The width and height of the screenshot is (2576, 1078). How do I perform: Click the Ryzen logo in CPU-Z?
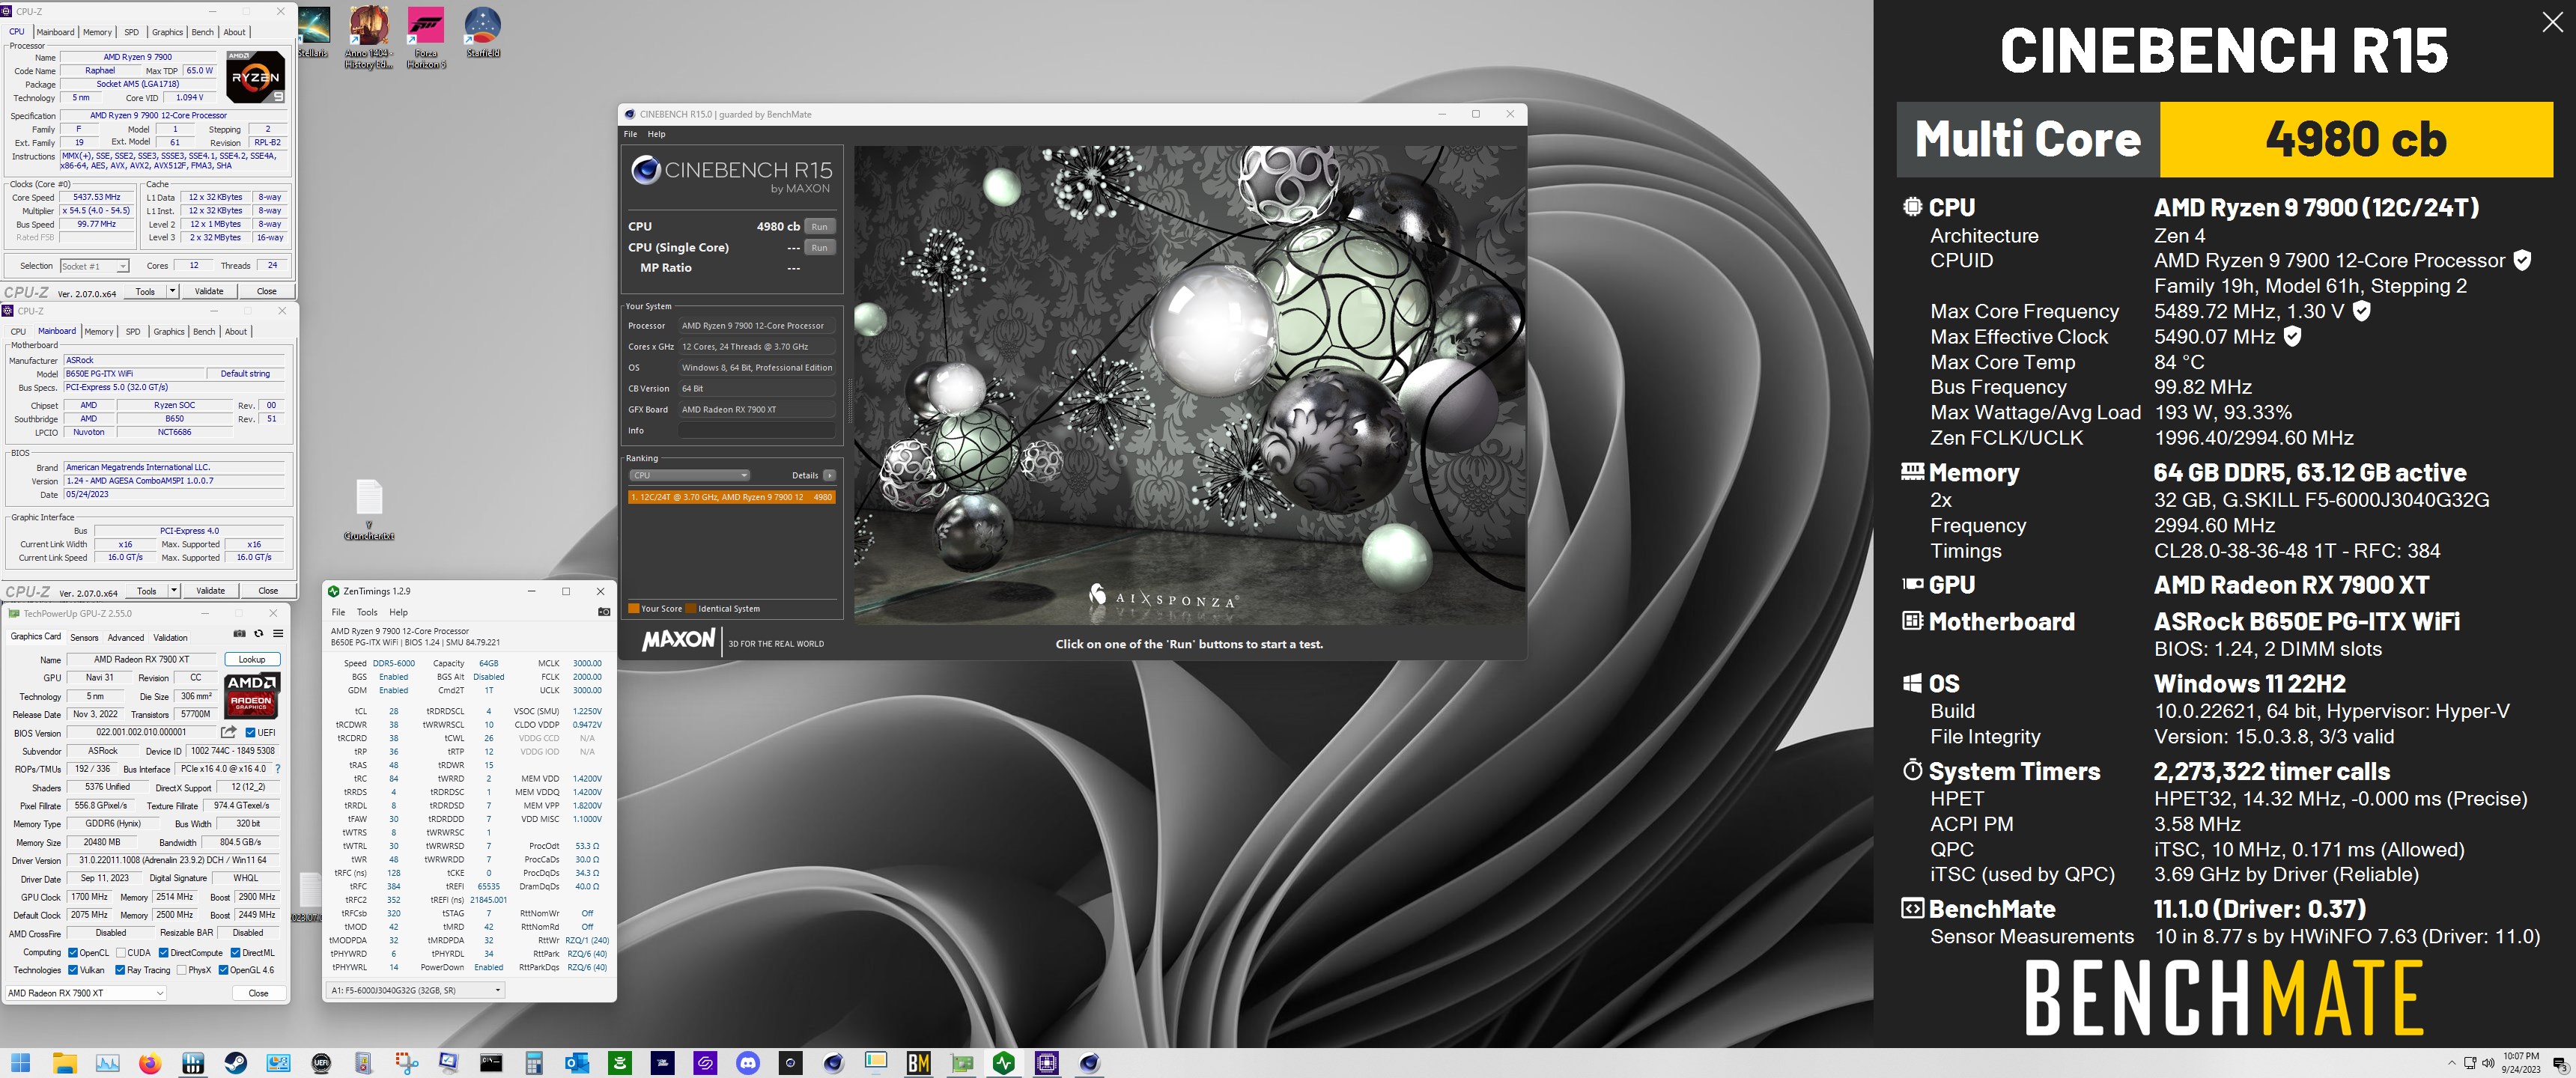[256, 77]
